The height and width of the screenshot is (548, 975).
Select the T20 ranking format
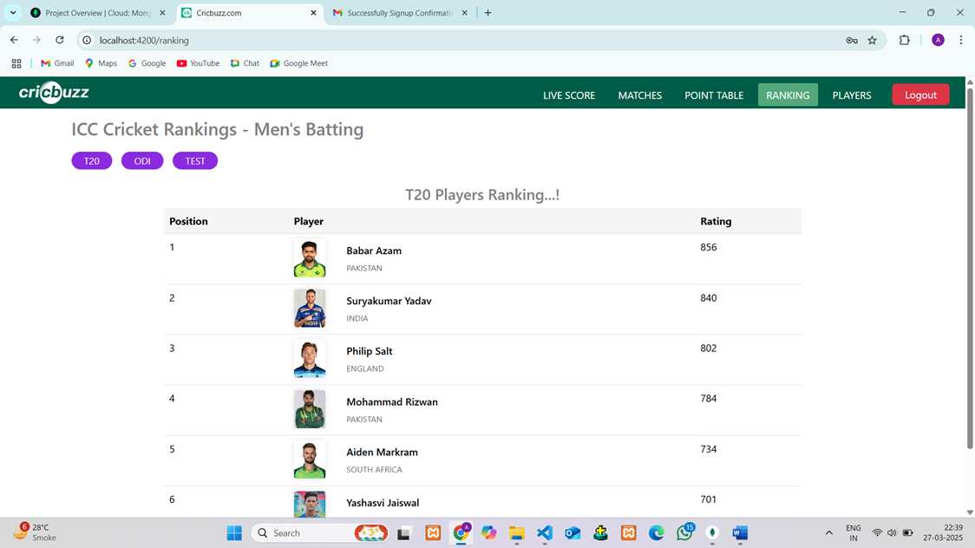click(x=92, y=161)
